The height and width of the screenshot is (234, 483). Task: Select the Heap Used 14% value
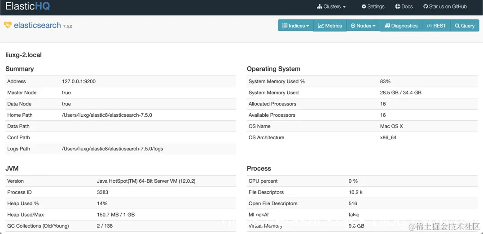click(x=102, y=203)
